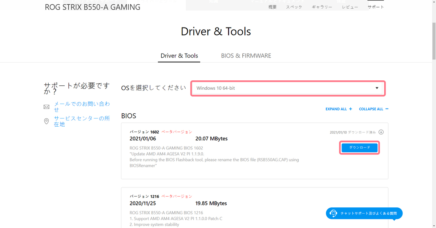The height and width of the screenshot is (228, 436).
Task: Click the 19.85 MBytes file size
Action: [211, 203]
